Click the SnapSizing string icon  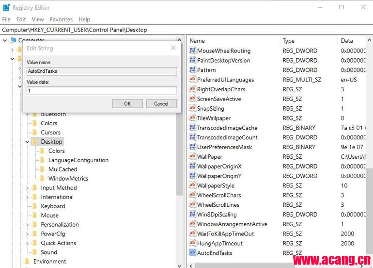point(192,108)
